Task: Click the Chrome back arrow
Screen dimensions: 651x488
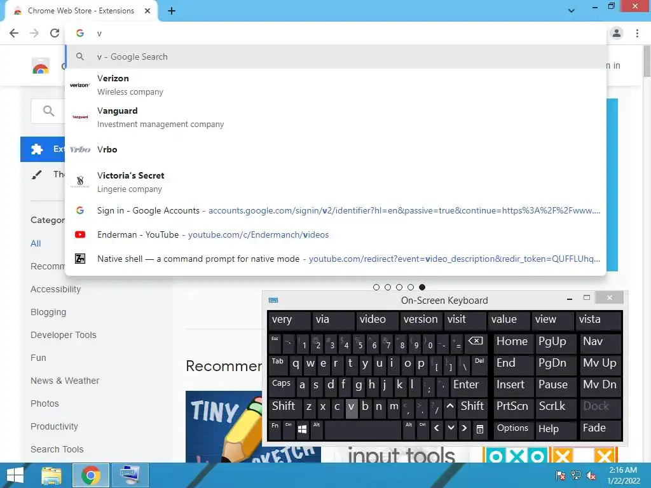Action: click(x=14, y=33)
